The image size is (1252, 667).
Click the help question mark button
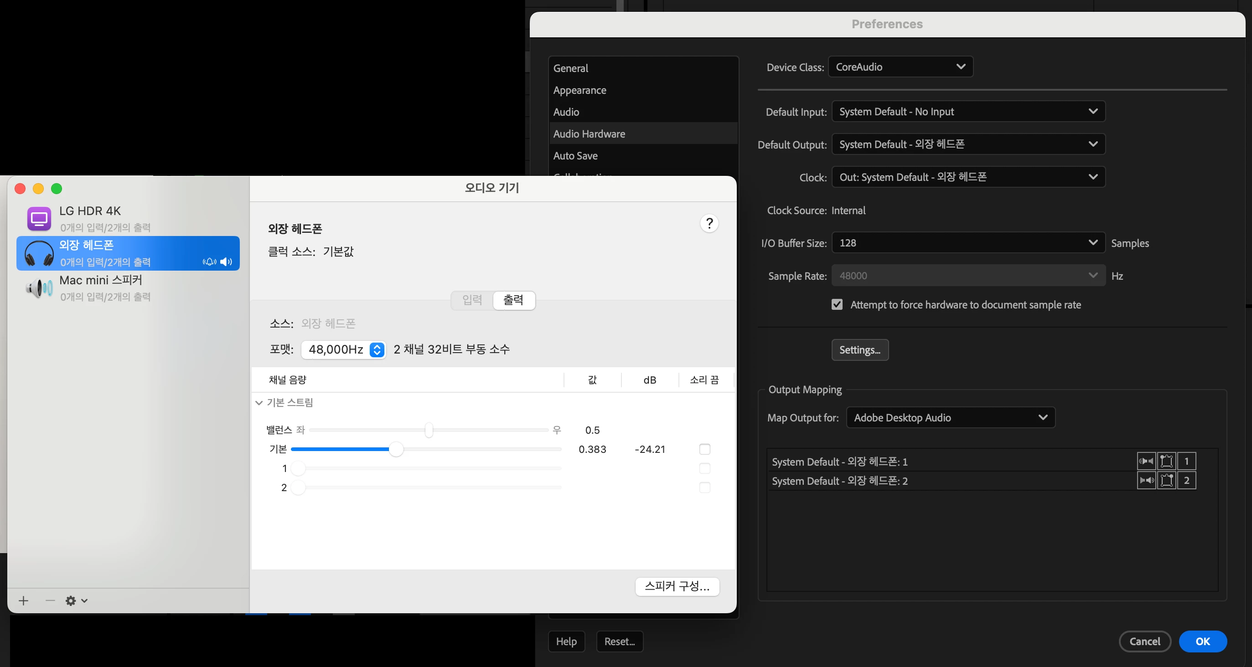(709, 223)
